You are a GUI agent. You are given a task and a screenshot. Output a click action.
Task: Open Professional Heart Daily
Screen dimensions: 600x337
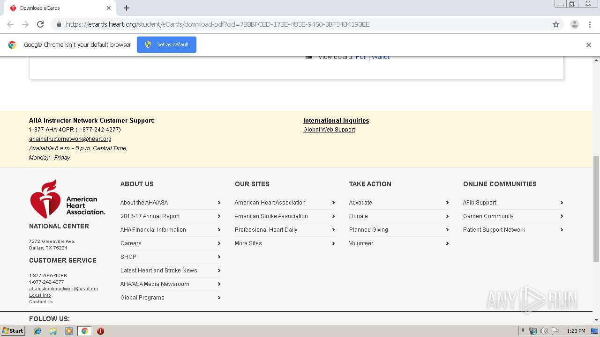coord(266,230)
